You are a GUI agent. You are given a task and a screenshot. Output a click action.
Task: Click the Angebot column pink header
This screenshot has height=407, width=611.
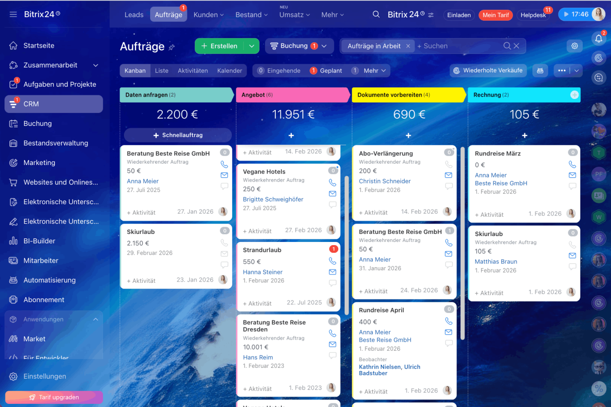click(x=292, y=95)
